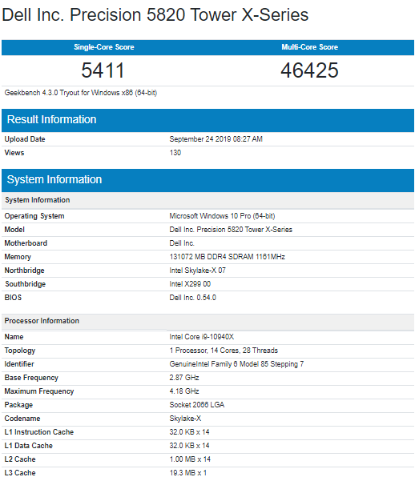Image resolution: width=419 pixels, height=477 pixels.
Task: Click the page title Dell Inc. Precision 5820 Tower X-Series
Action: [x=155, y=14]
